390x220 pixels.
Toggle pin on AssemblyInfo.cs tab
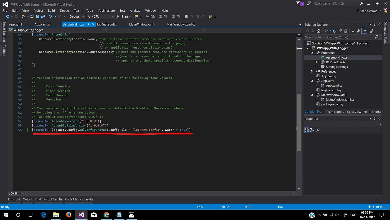pos(88,24)
